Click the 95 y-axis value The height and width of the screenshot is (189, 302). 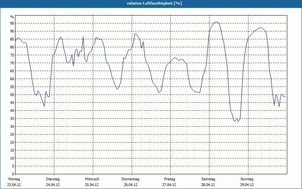coord(12,23)
